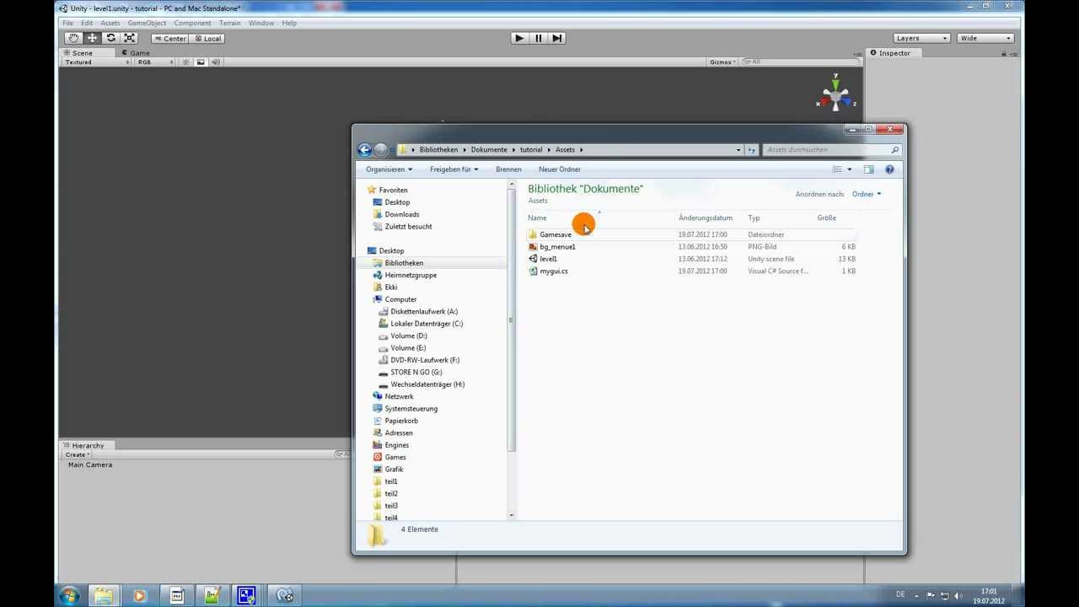Screen dimensions: 1079x607
Task: Step one frame forward in Unity
Action: [x=556, y=38]
